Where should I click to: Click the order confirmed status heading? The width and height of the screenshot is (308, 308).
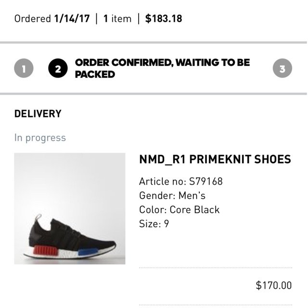(163, 68)
